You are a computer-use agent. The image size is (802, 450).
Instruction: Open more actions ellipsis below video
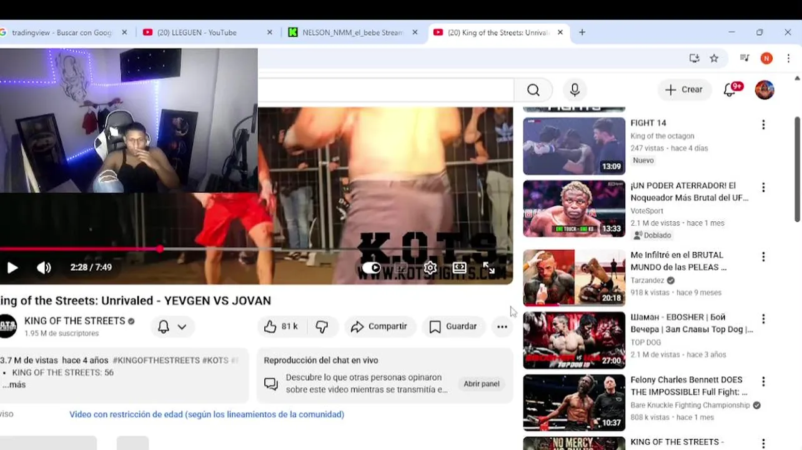click(x=502, y=326)
